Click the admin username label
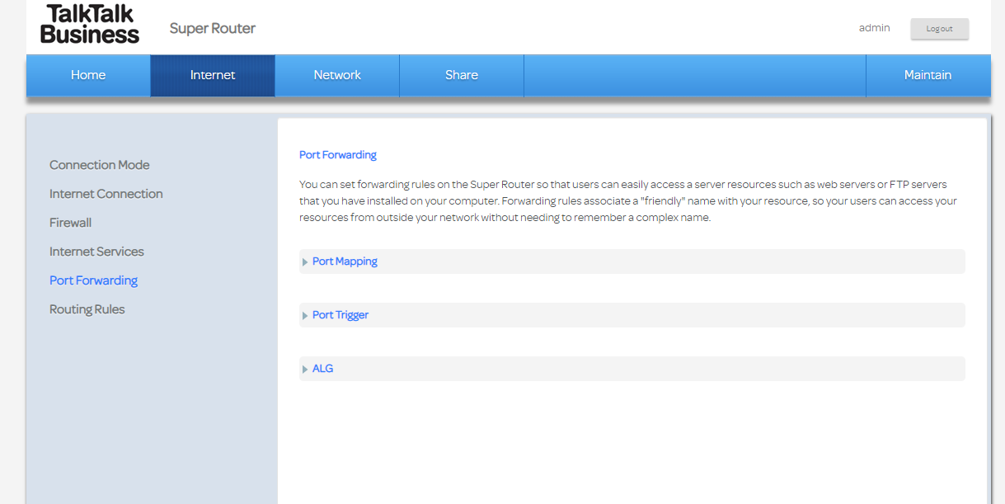The image size is (1005, 504). (x=874, y=27)
